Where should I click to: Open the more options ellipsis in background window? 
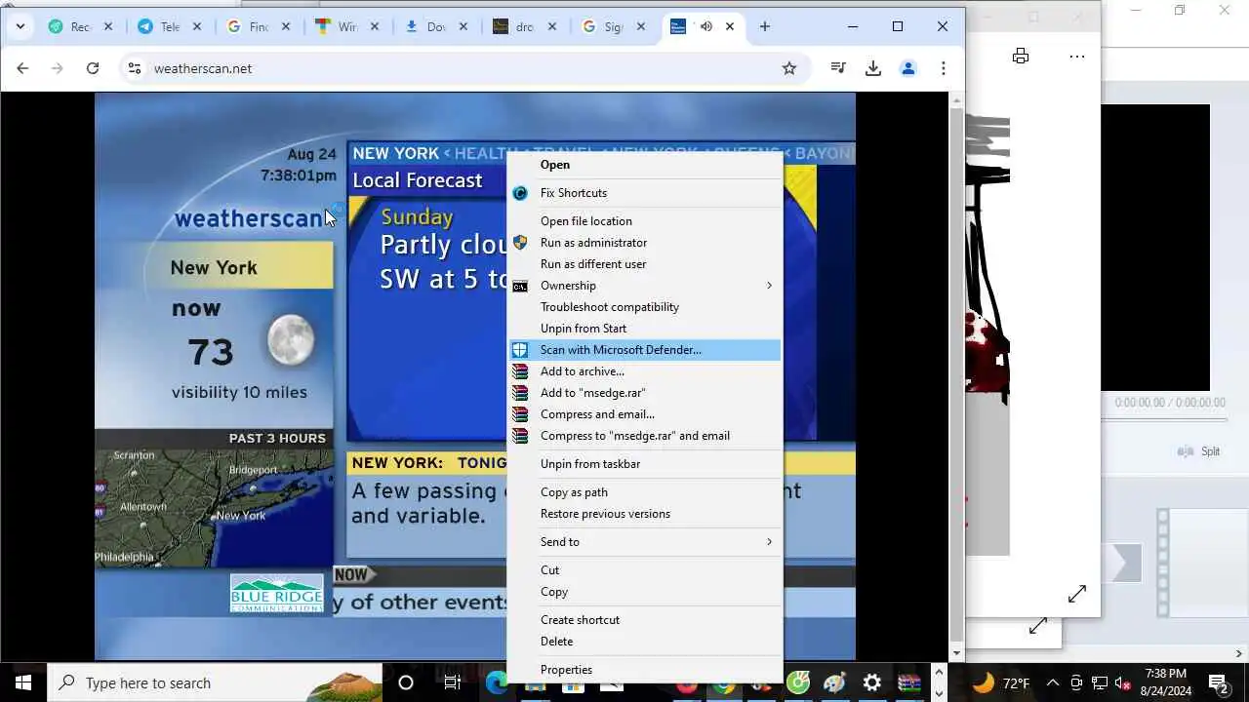pos(1077,57)
